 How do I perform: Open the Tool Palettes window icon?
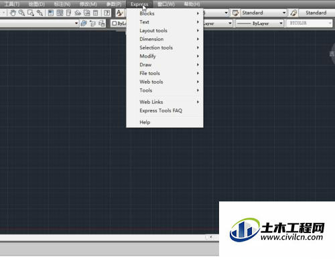68,13
